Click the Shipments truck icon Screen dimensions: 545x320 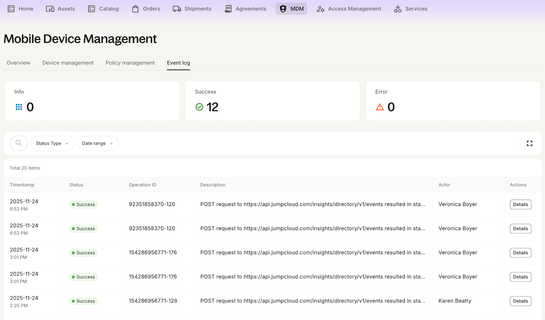click(x=177, y=9)
